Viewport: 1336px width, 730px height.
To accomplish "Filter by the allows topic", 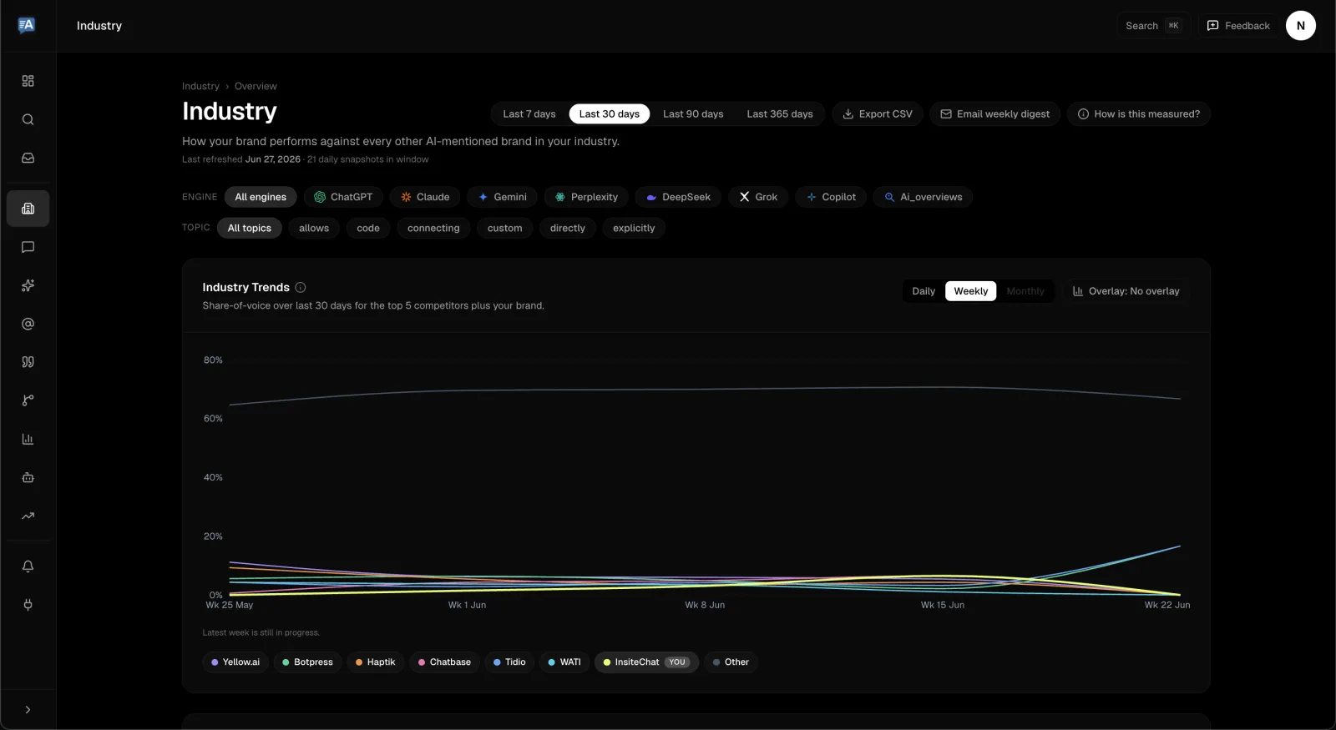I will [x=314, y=228].
